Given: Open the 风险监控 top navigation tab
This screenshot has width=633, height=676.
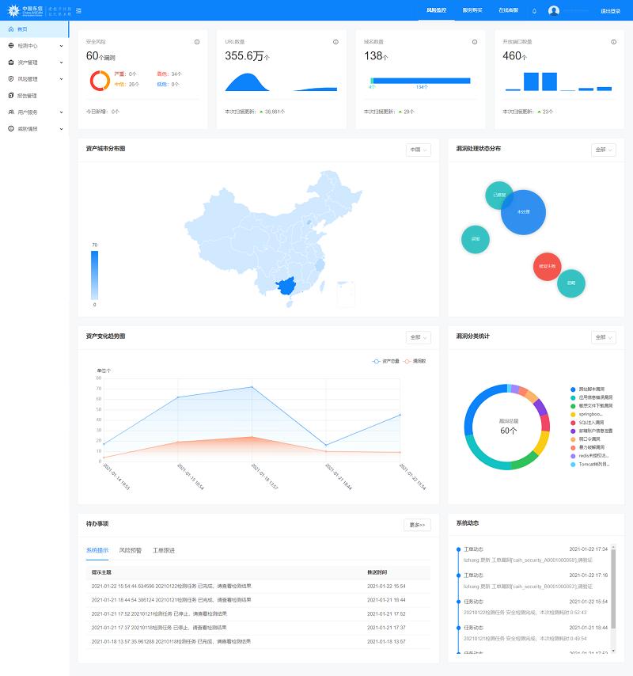Looking at the screenshot, I should [437, 10].
